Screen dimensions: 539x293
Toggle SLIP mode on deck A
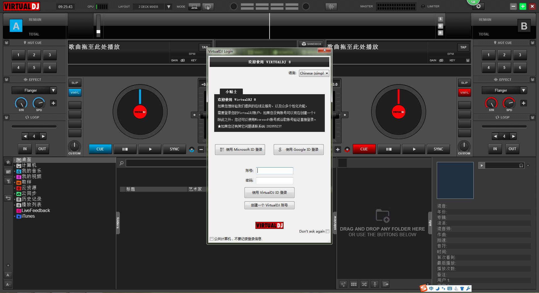click(75, 83)
